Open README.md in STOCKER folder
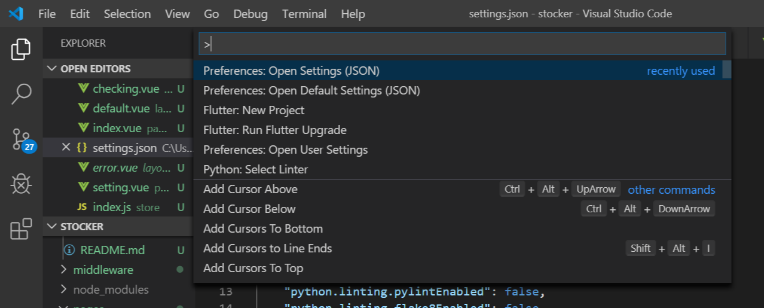This screenshot has width=764, height=308. coord(118,250)
